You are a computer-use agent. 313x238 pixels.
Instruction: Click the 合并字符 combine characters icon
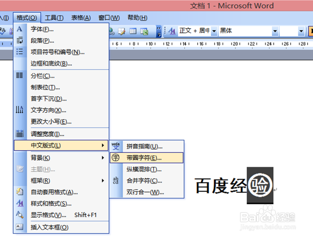115,181
